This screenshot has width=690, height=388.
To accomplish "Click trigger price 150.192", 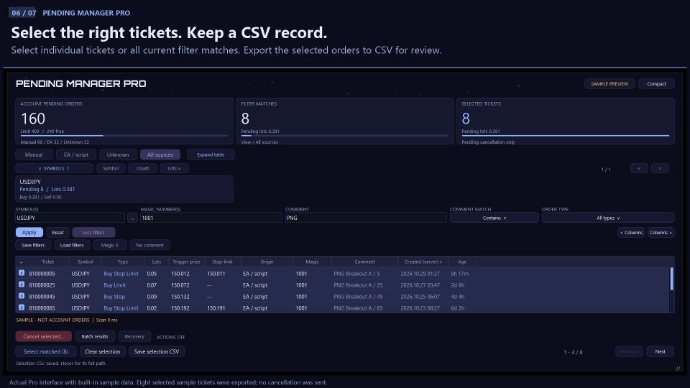I will pos(180,308).
